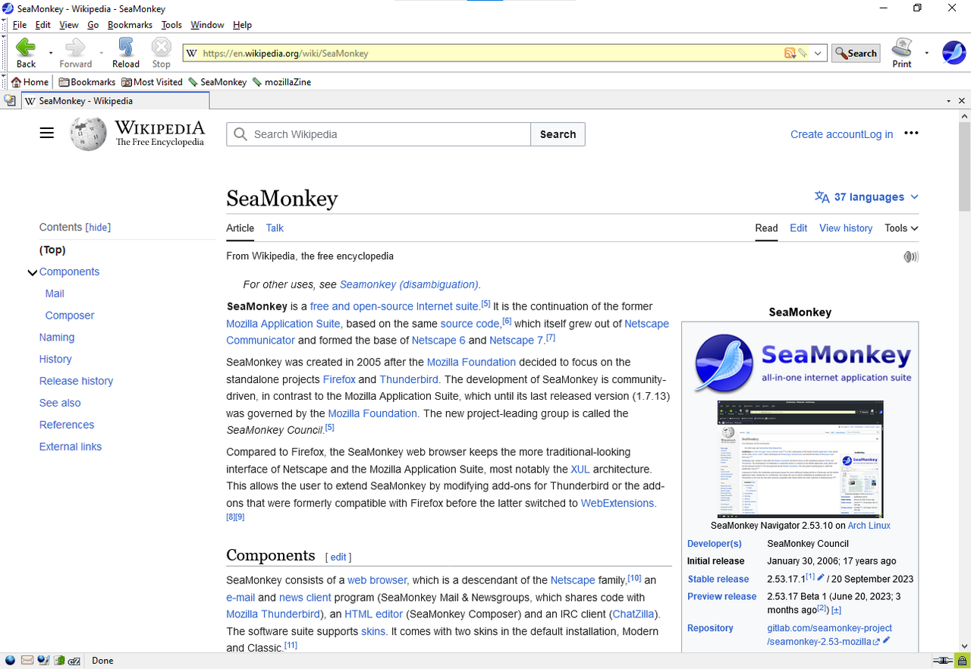Open Mail & Newsgroups envelope in status bar
The height and width of the screenshot is (669, 971).
click(27, 661)
